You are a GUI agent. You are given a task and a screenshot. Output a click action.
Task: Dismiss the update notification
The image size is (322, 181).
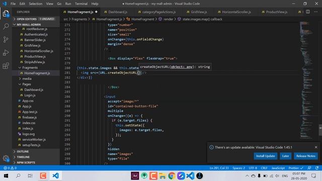(316, 147)
